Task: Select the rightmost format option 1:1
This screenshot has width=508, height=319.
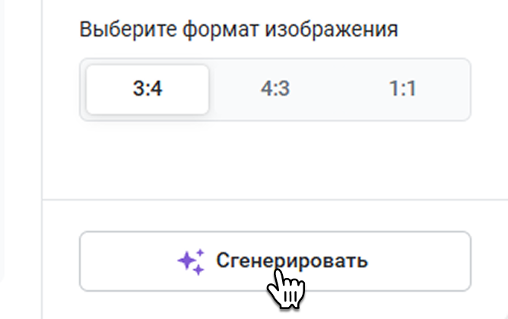Action: 402,90
